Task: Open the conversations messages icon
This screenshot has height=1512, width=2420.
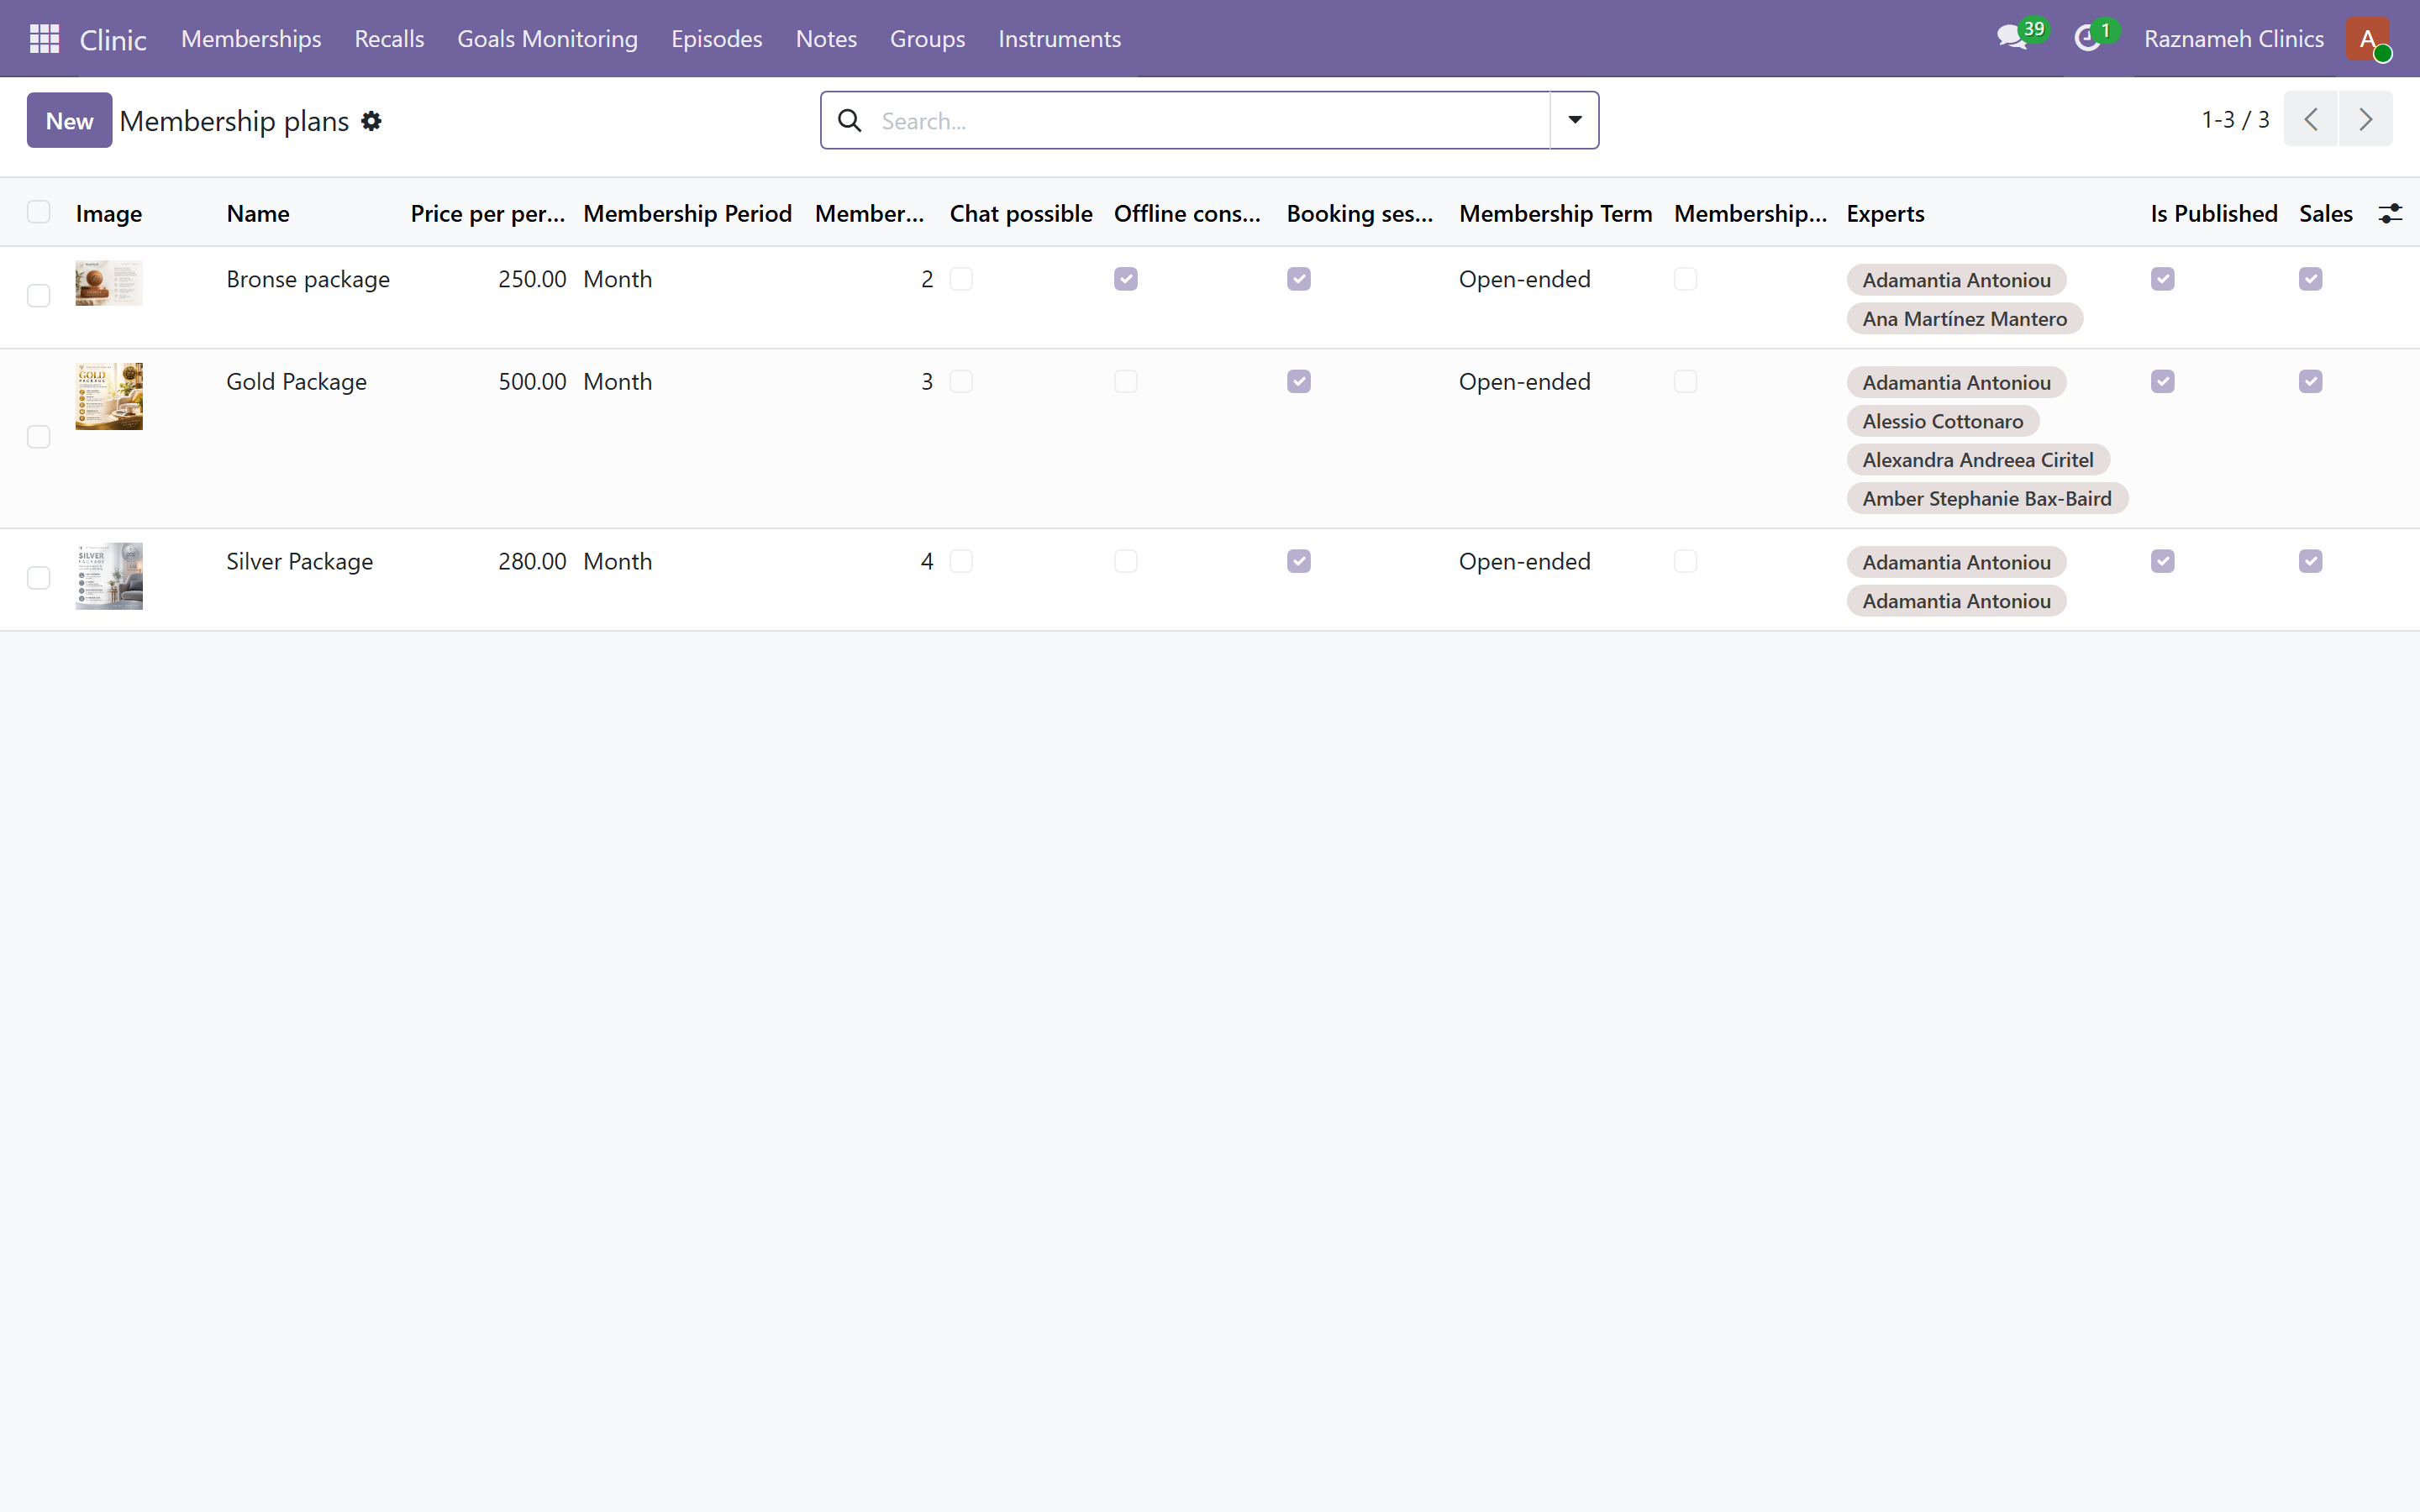Action: pos(2011,39)
